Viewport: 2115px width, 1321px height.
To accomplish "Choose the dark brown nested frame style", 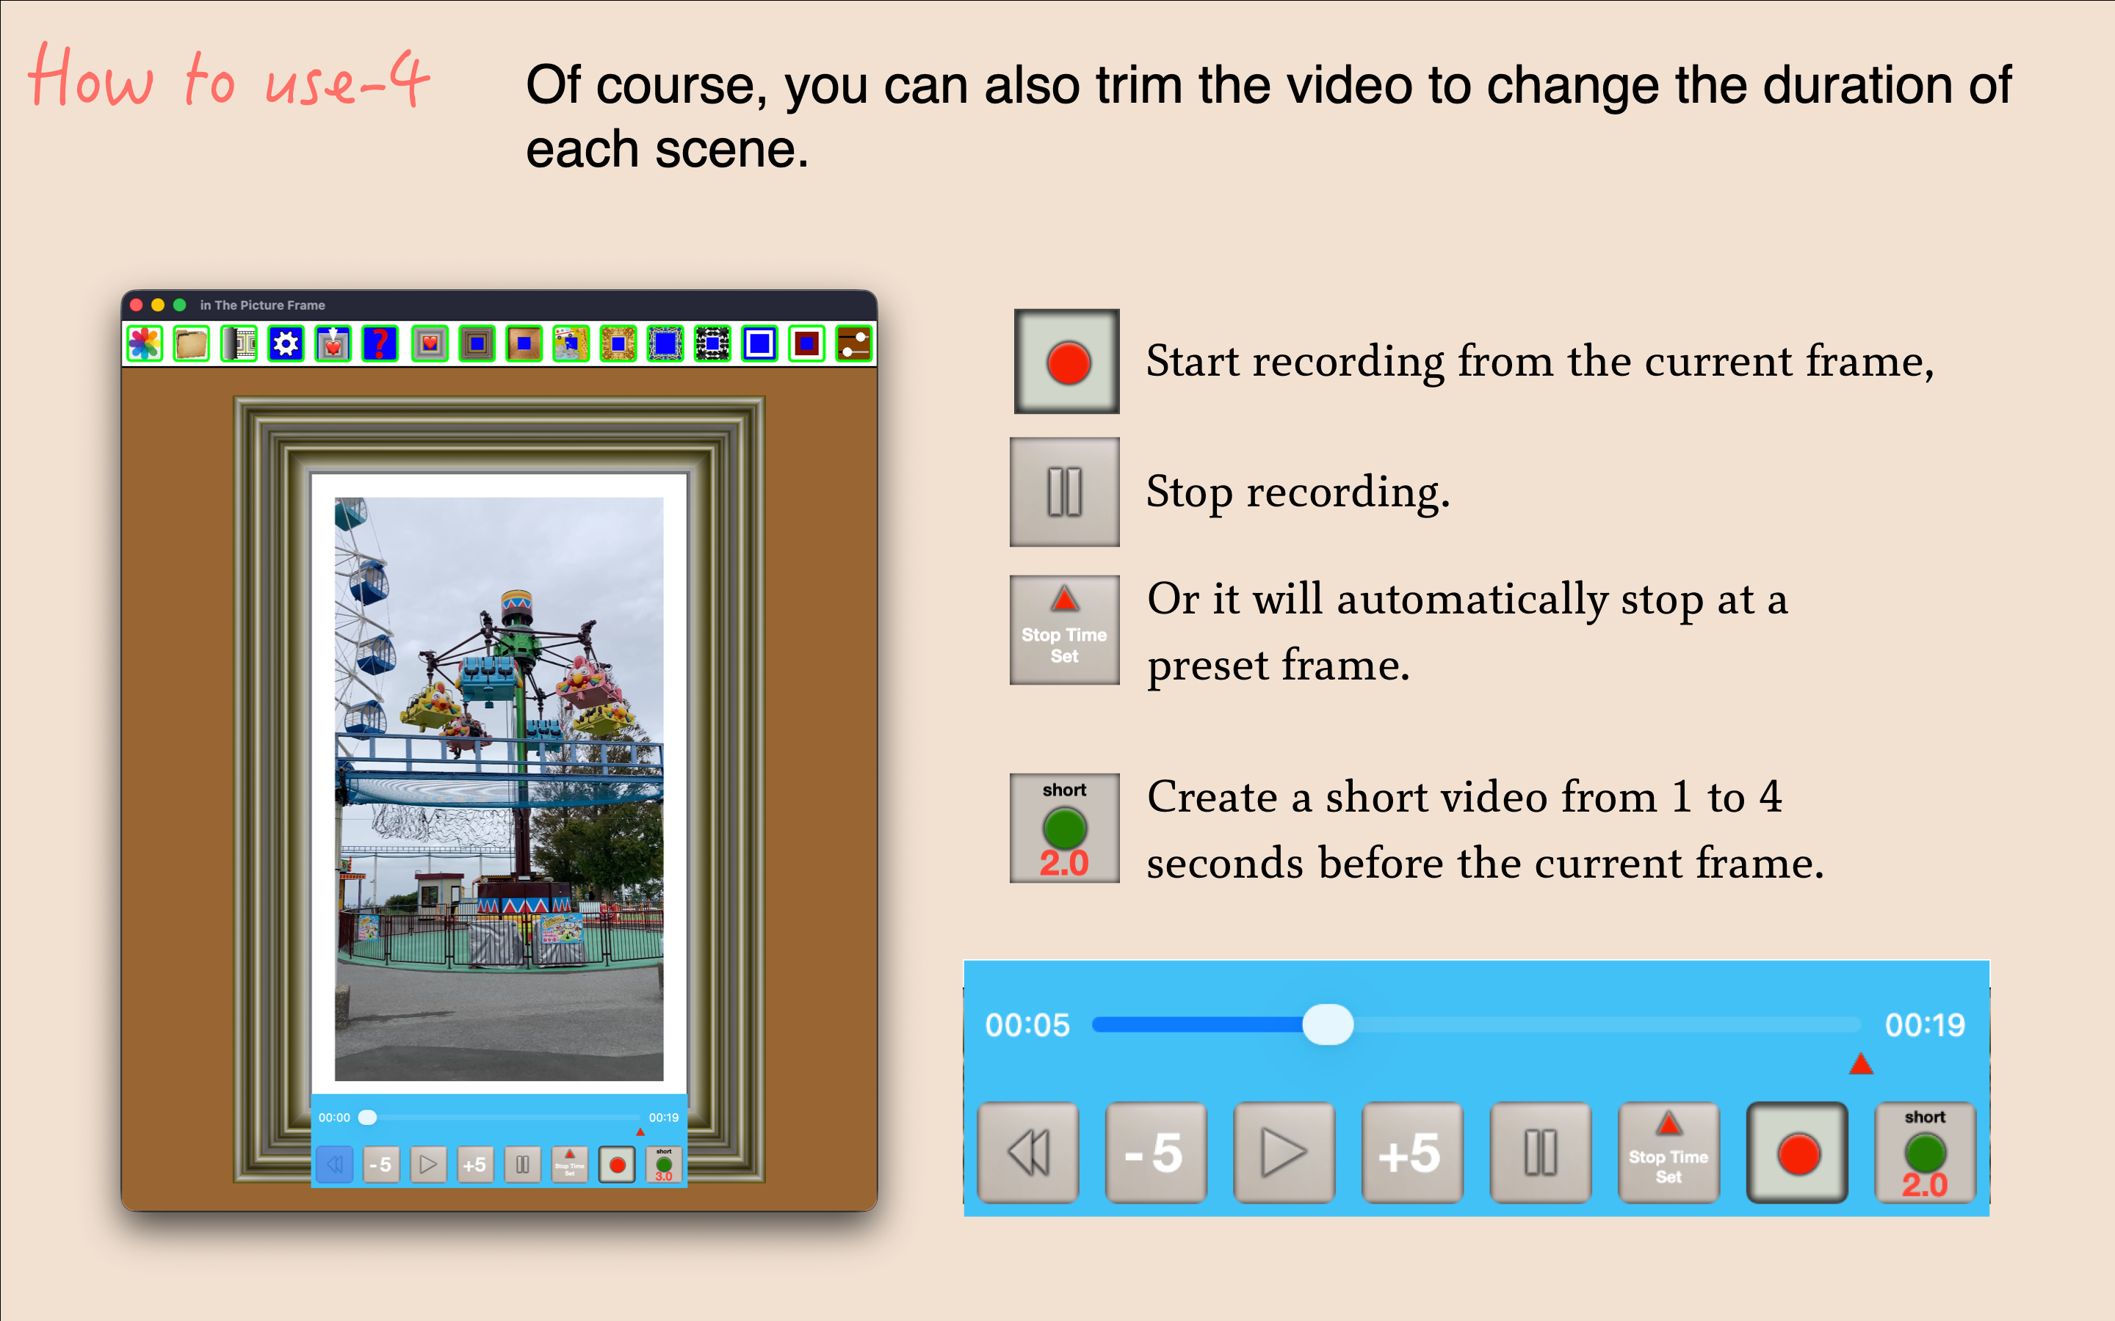I will click(x=477, y=343).
